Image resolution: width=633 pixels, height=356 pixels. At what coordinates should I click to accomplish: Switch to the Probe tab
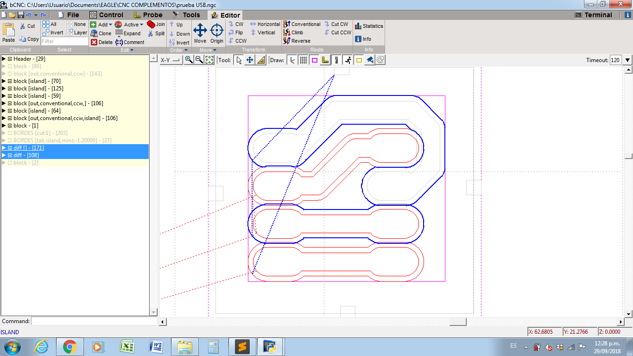tap(148, 15)
